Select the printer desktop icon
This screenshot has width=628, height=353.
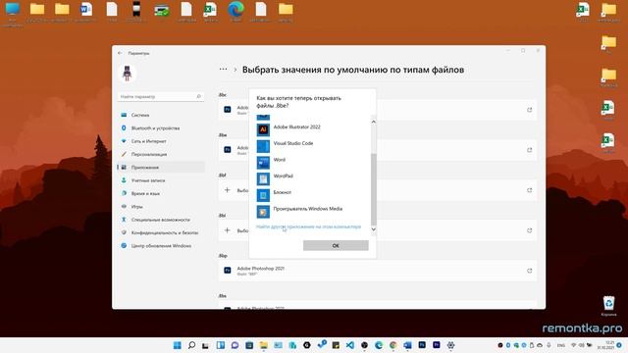161,12
